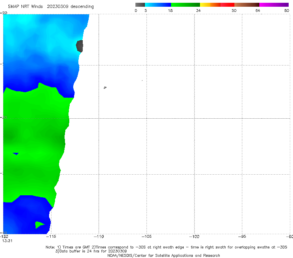The height and width of the screenshot is (258, 293).
Task: Select the brown 50-64 colorbar segment
Action: (x=247, y=5)
